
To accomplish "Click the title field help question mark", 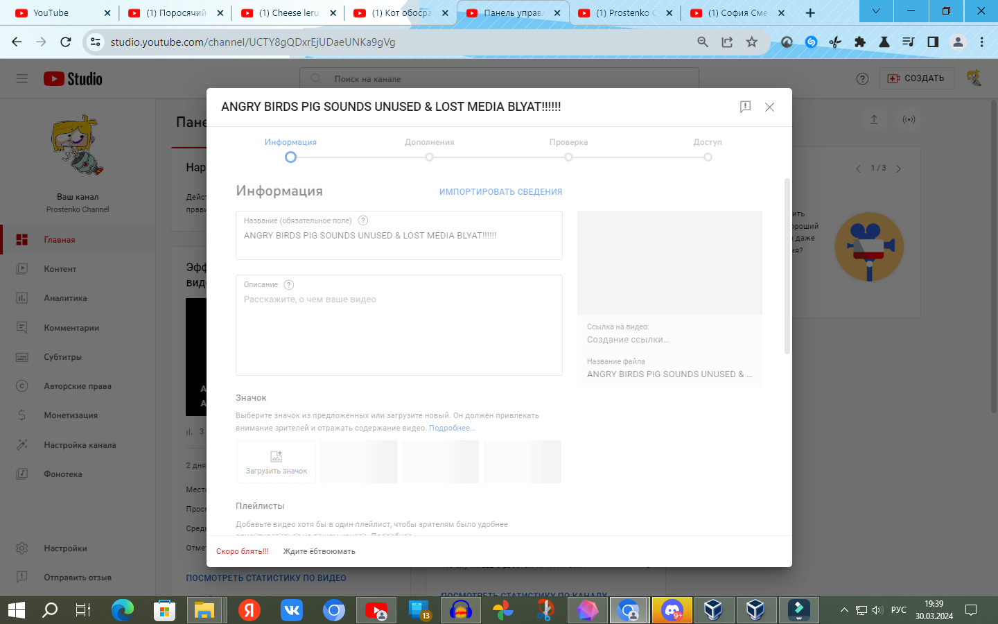I will (362, 220).
